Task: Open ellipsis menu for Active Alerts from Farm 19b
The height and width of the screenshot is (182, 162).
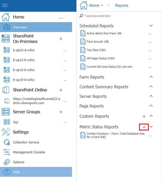Action: [x=150, y=34]
